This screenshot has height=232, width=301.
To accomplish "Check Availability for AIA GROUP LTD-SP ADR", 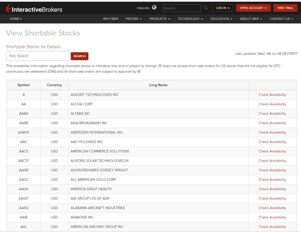I will tap(272, 199).
